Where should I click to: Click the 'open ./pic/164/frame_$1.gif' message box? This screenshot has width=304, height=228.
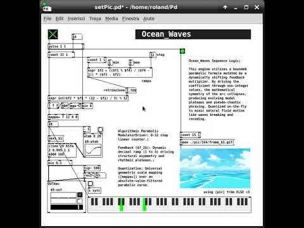(207, 142)
